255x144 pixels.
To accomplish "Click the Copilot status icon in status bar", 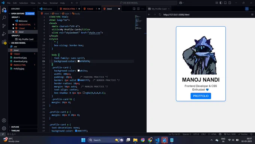I will [x=220, y=134].
